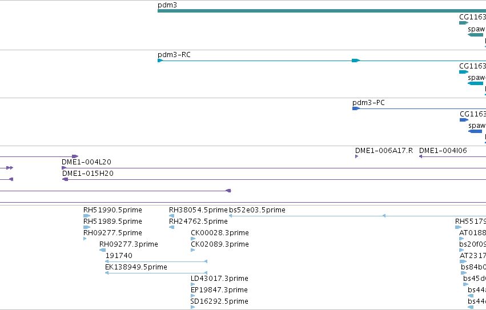Click the bs52e03.5prime left arrowhead

[231, 216]
